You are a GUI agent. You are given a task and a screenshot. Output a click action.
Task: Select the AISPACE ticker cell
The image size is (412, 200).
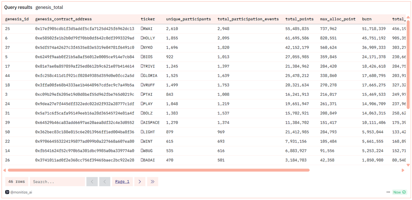point(150,122)
